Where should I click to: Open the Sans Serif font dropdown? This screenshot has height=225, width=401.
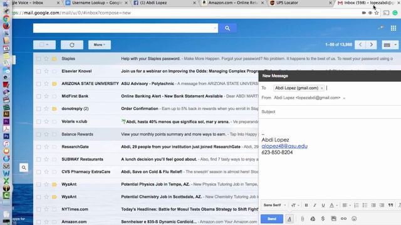(274, 205)
